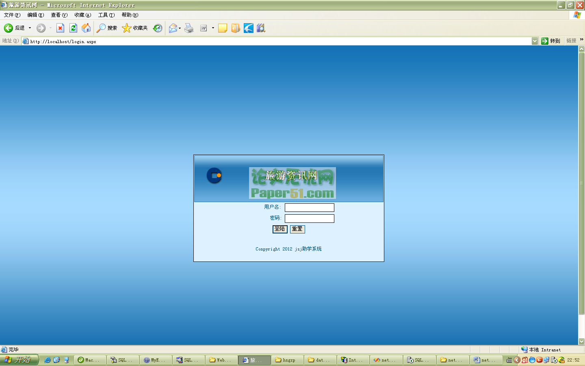This screenshot has width=585, height=366.
Task: Click the vertical scrollbar down arrow
Action: point(581,341)
